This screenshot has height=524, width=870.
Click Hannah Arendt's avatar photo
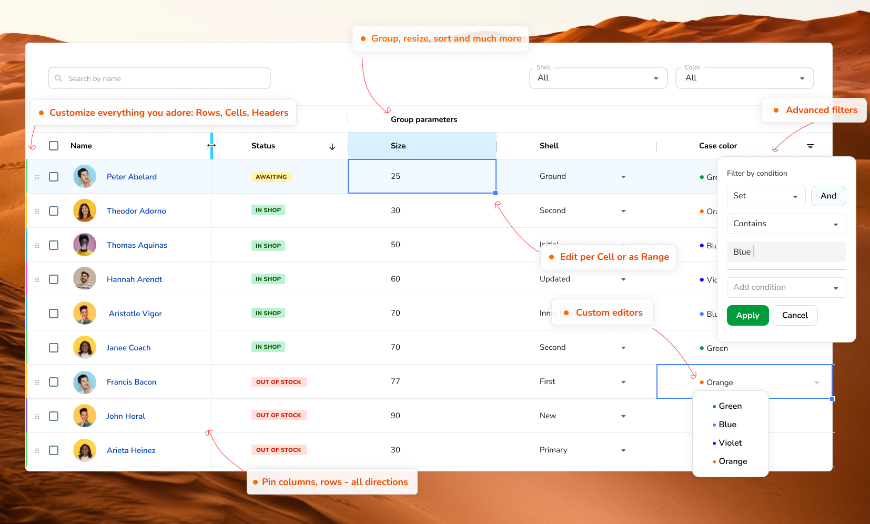pyautogui.click(x=85, y=279)
